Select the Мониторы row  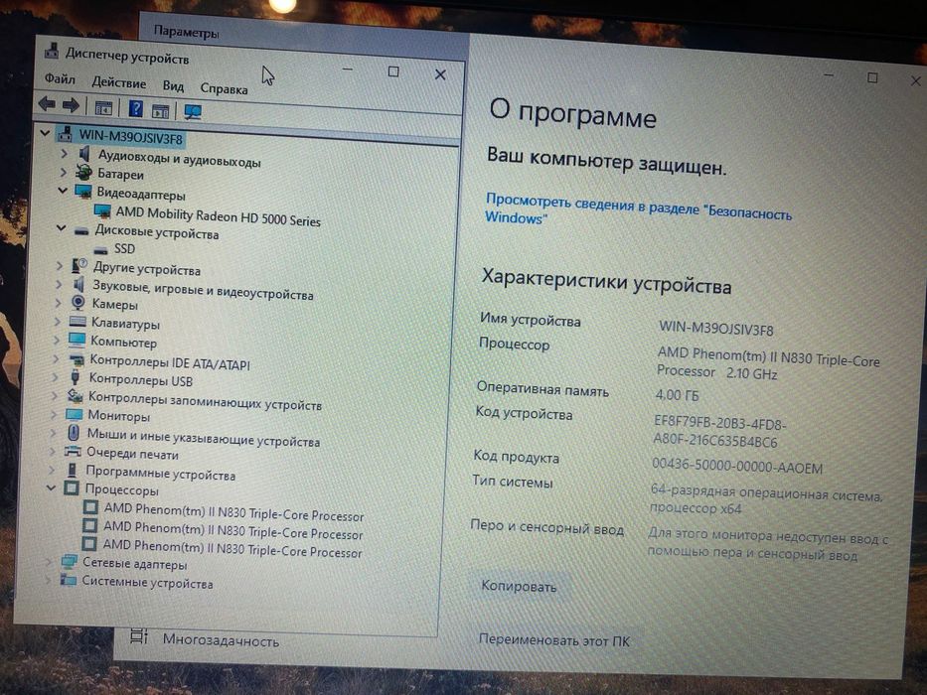click(x=119, y=415)
